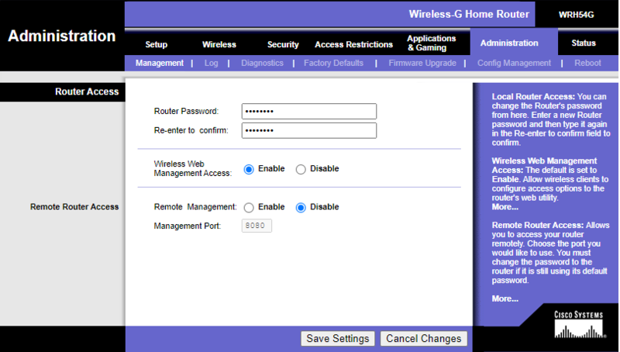Click the Router Password field

click(x=308, y=111)
